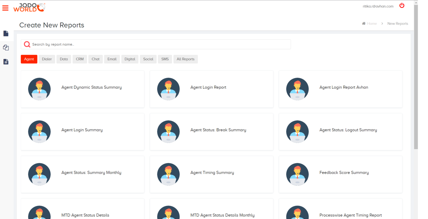
Task: Show the All Reports tab
Action: click(186, 59)
